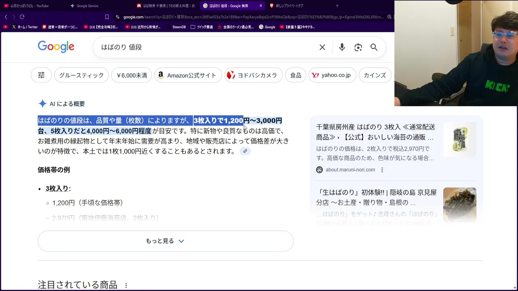Open the ホーム / Twitter bookmark

pos(25,27)
